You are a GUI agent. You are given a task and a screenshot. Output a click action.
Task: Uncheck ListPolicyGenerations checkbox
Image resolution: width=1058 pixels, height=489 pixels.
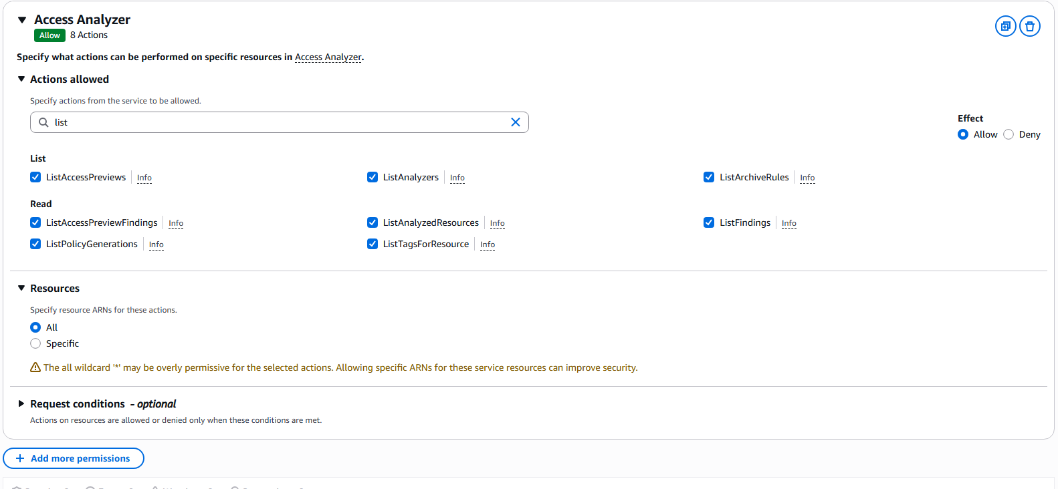(35, 244)
